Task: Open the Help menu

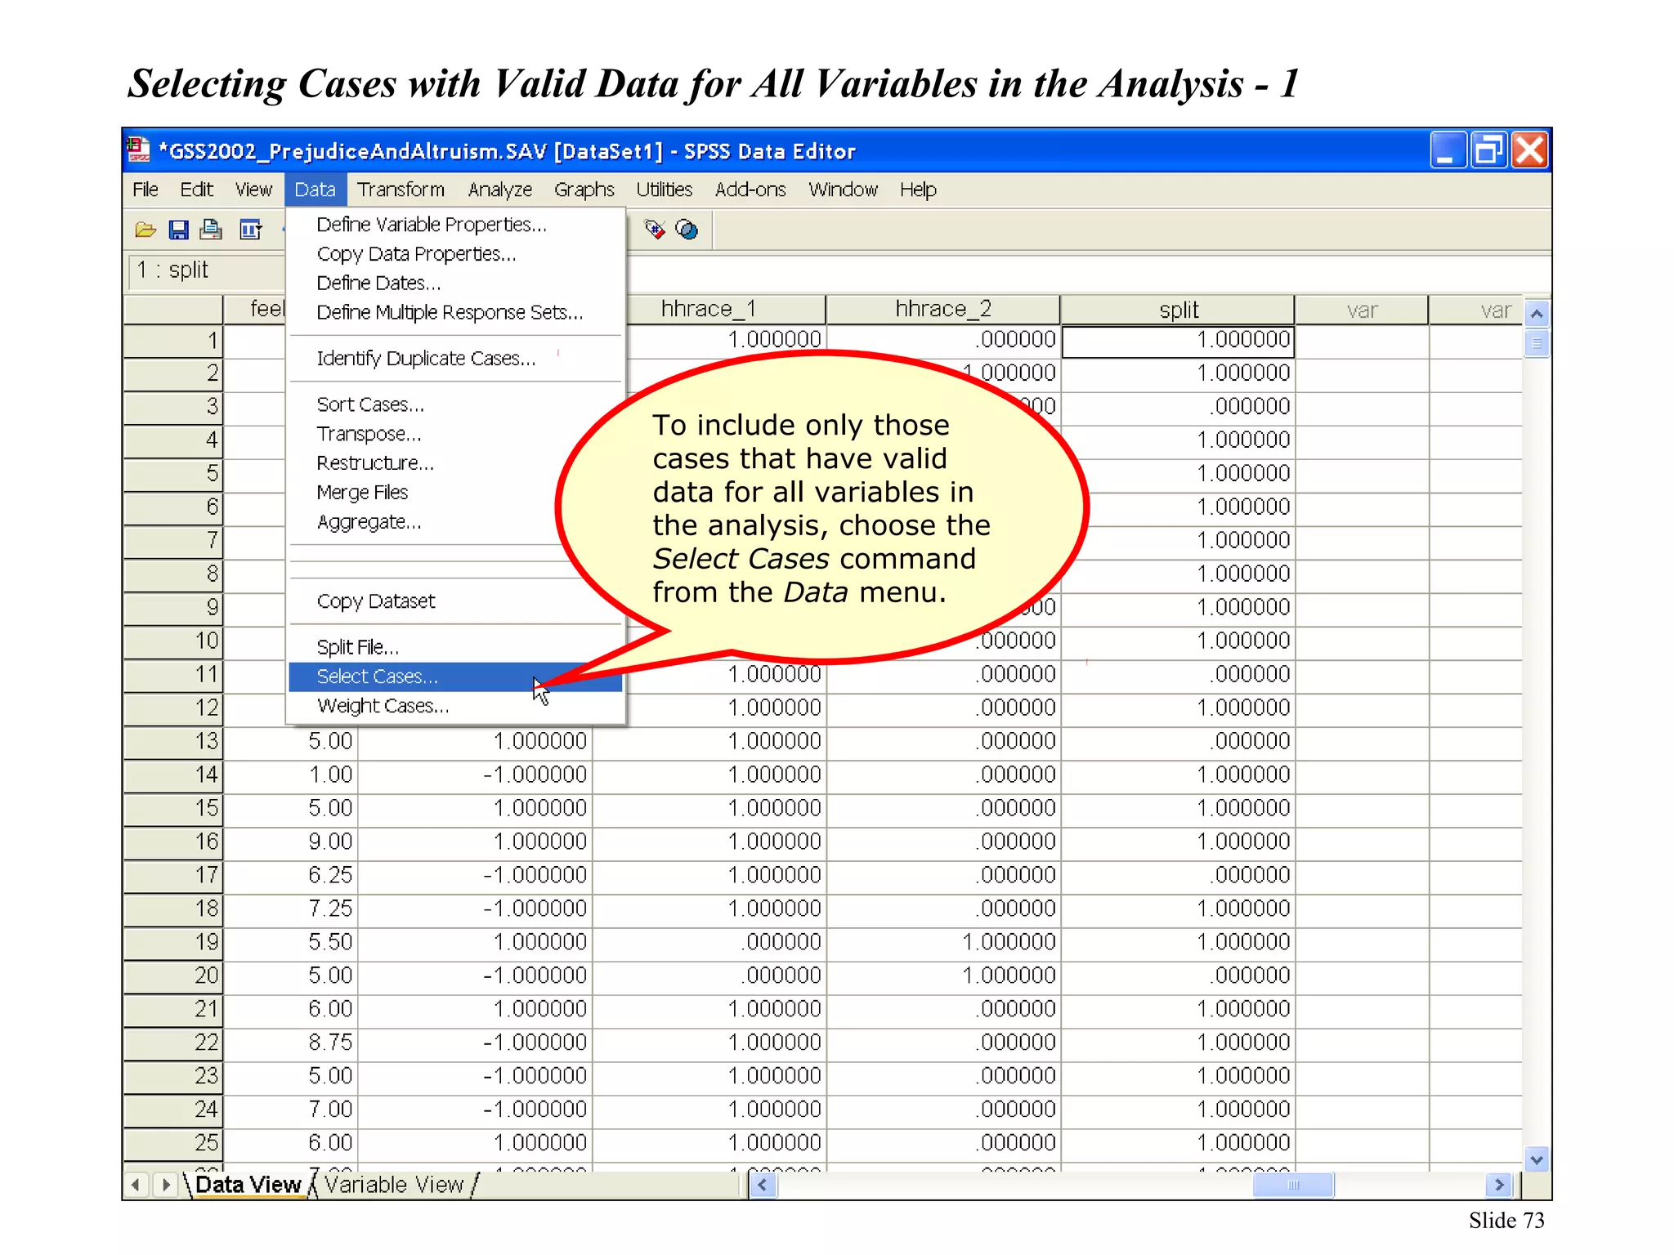Action: pos(918,190)
